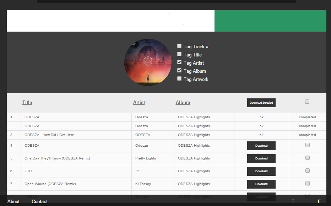This screenshot has height=206, width=331.
Task: Select checkbox for ZHU track
Action: click(307, 170)
